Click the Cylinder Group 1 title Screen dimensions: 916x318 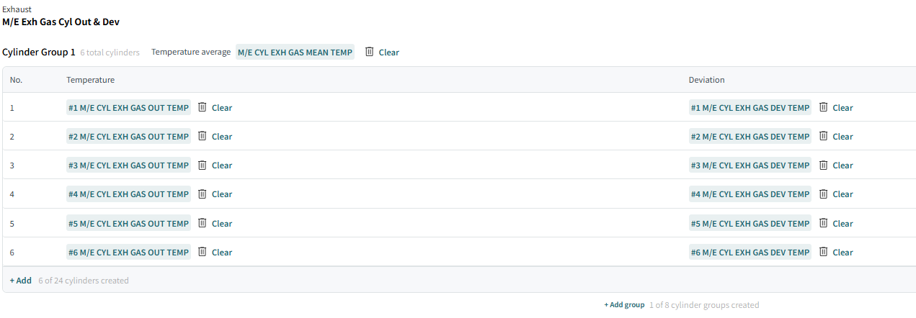(39, 53)
